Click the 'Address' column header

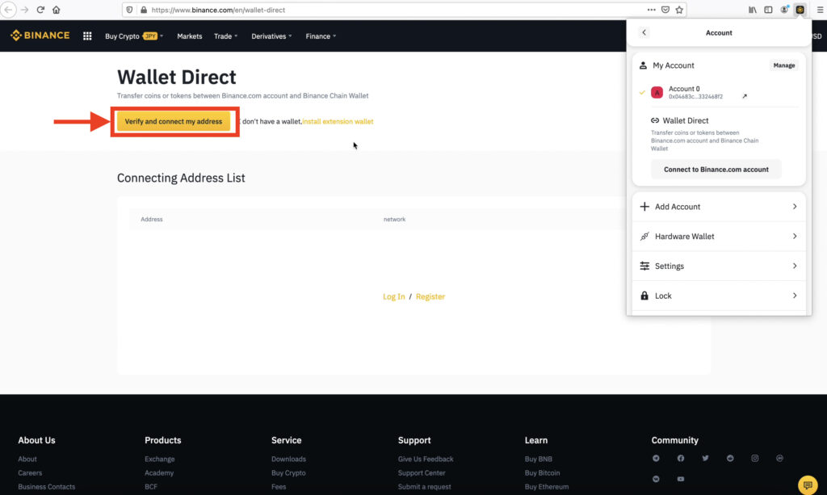click(x=151, y=219)
